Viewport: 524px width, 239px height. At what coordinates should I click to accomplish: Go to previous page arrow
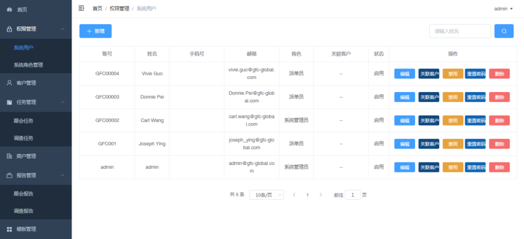(x=294, y=195)
